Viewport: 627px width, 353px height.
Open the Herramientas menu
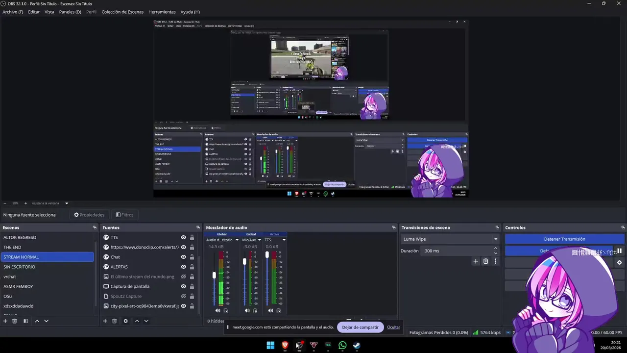point(162,12)
